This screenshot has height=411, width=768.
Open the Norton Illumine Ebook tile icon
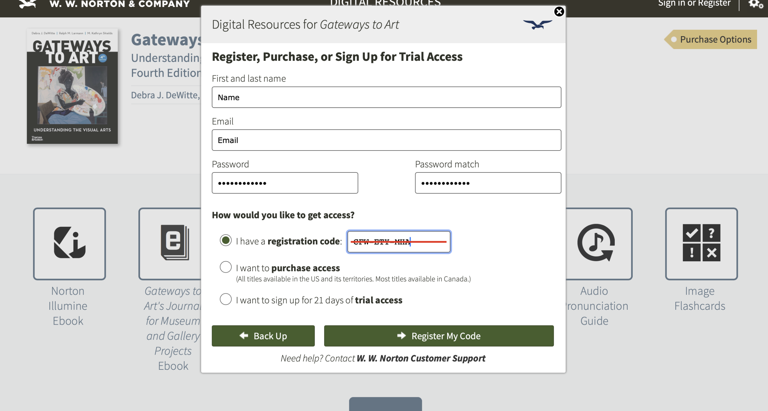click(69, 243)
